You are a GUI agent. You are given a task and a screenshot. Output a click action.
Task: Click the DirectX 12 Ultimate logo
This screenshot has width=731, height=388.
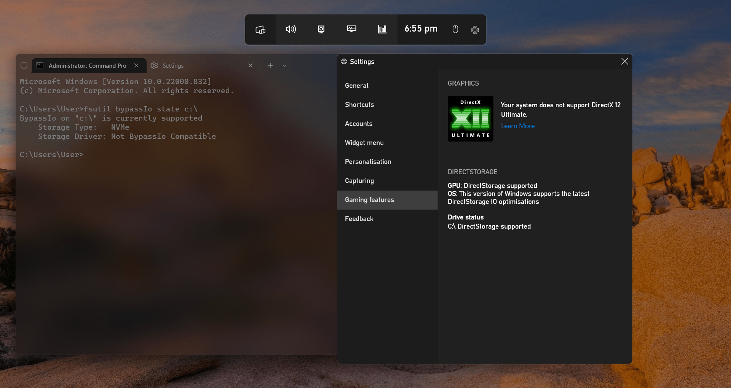[x=471, y=119]
